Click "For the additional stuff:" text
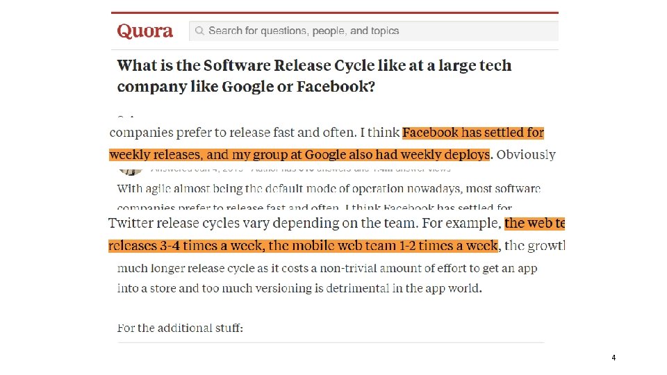 (x=180, y=328)
